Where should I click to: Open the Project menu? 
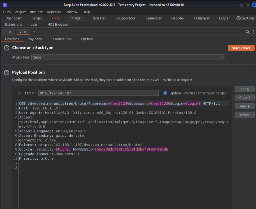click(20, 12)
